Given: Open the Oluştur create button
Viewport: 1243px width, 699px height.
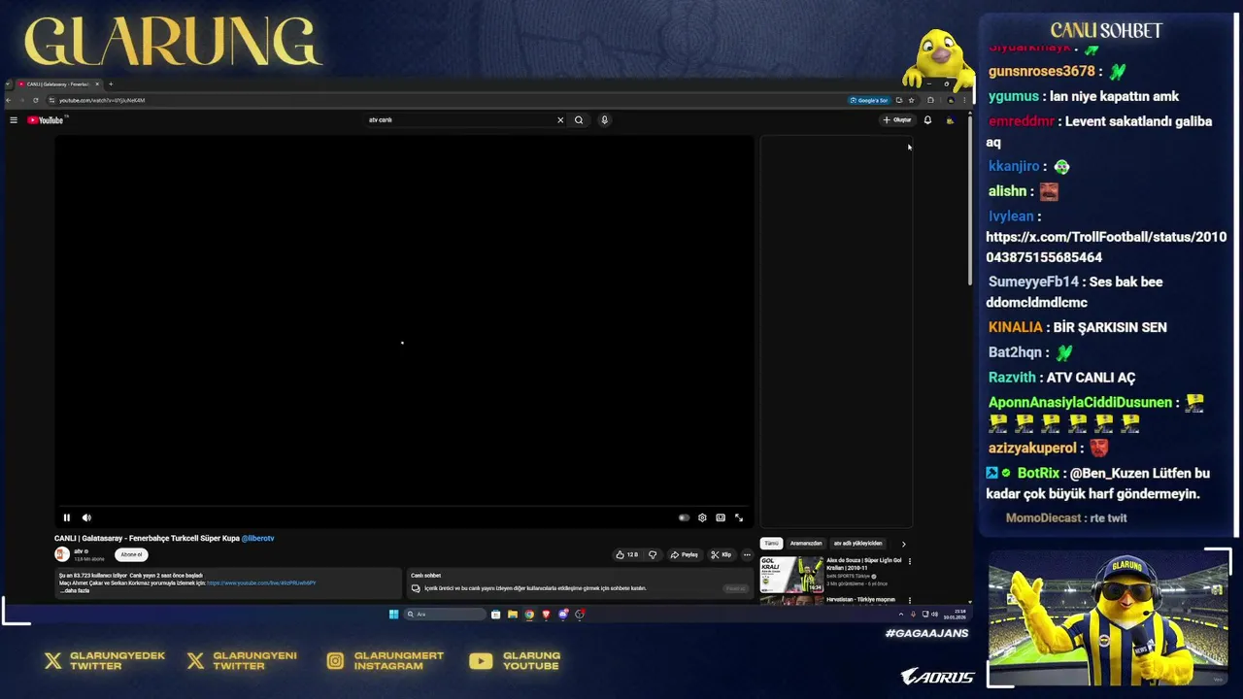Looking at the screenshot, I should pos(897,120).
